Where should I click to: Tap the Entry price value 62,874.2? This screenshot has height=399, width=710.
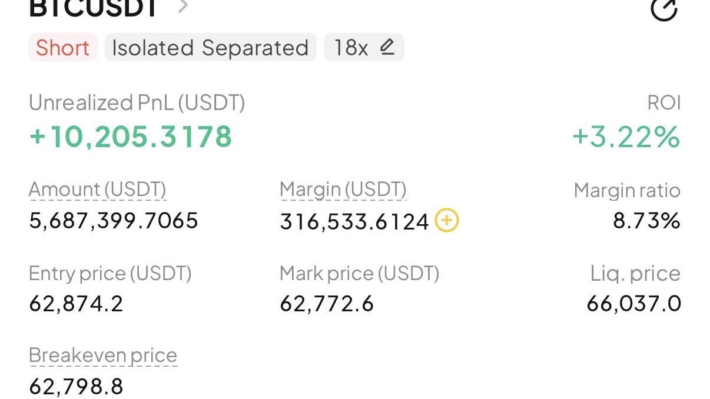76,304
